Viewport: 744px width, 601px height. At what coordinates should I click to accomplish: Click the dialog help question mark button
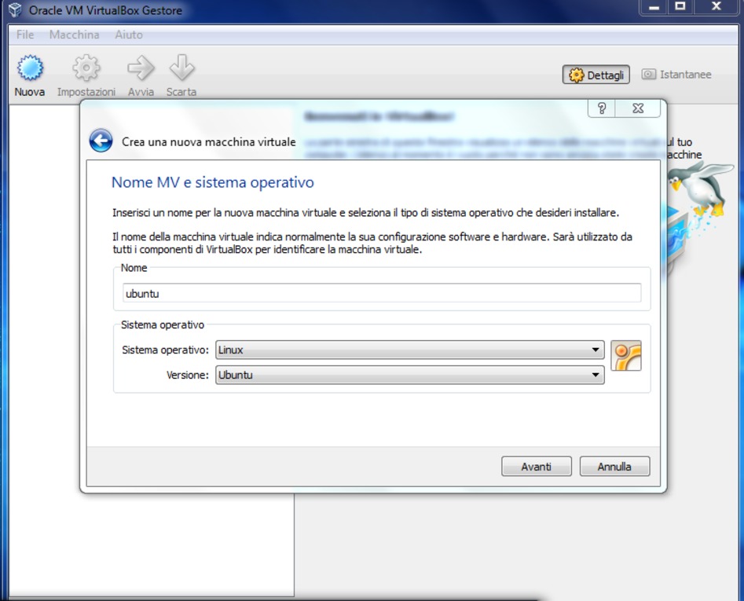(x=602, y=108)
